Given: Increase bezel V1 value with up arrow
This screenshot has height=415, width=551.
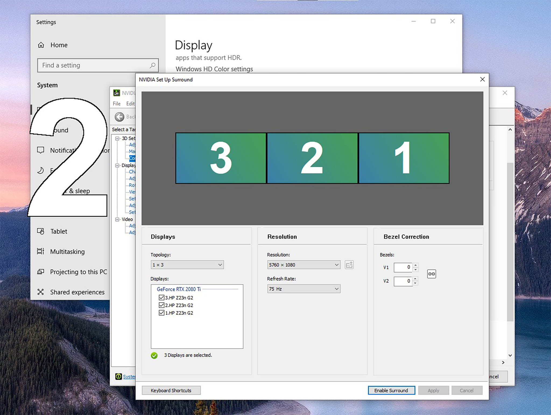Looking at the screenshot, I should (416, 265).
